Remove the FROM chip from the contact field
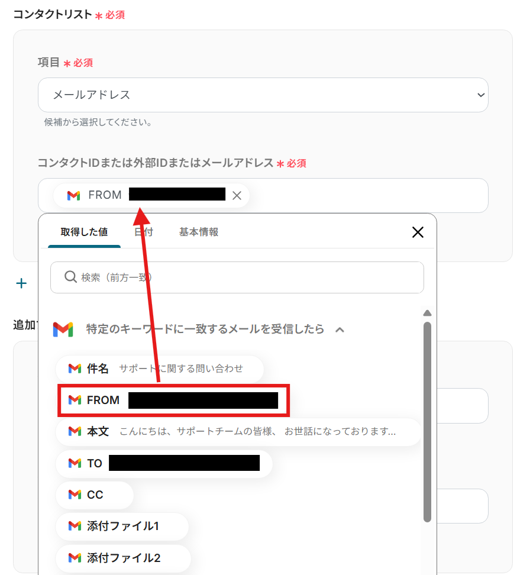Screen dimensions: 517x575 click(237, 196)
